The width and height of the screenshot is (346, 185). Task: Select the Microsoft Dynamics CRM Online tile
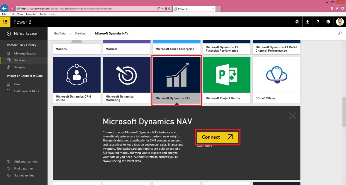point(77,75)
